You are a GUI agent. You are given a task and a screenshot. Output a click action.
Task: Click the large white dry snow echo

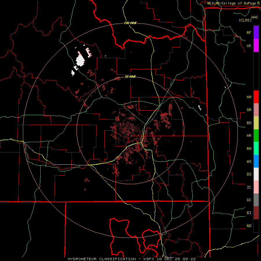80,60
